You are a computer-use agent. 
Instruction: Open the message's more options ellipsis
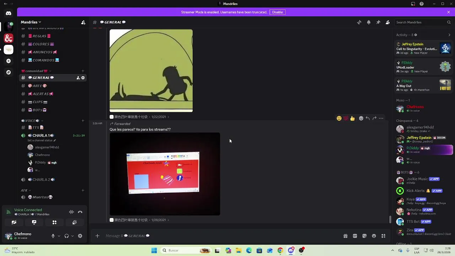point(381,118)
